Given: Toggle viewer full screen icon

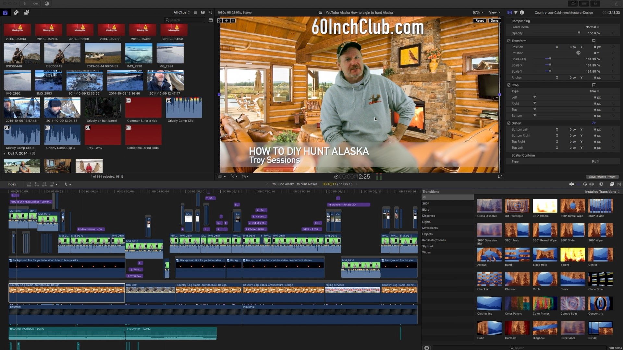Looking at the screenshot, I should (x=500, y=177).
